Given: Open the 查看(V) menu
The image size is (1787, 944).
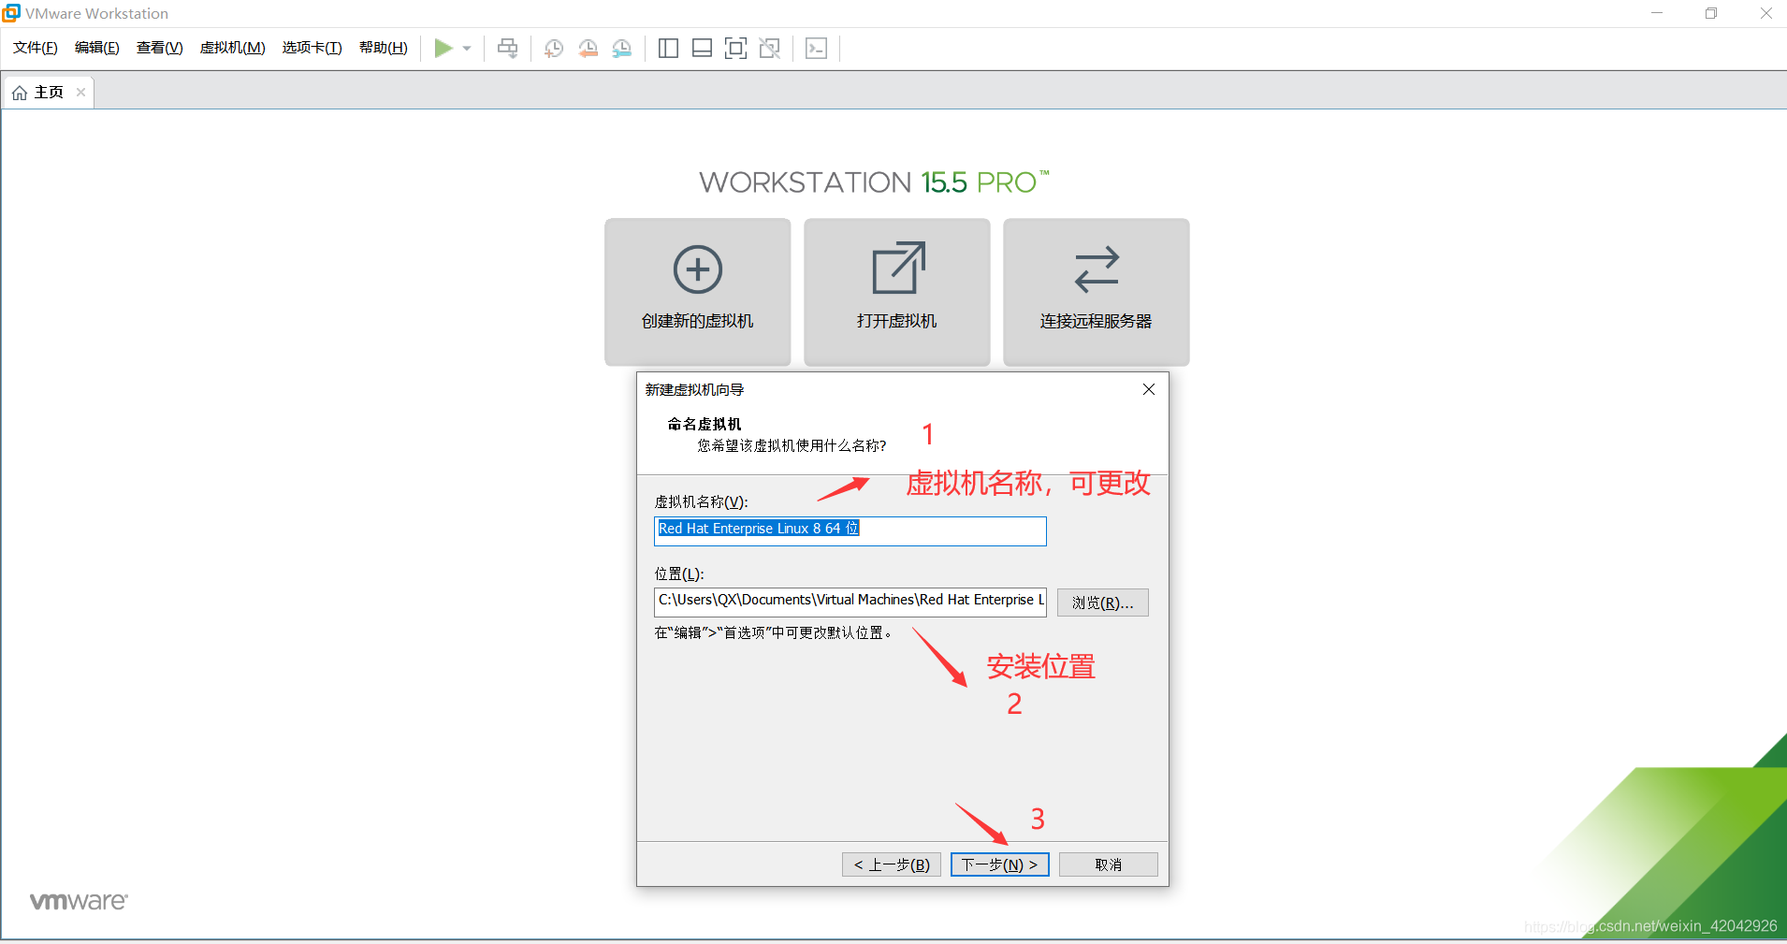Looking at the screenshot, I should click(x=160, y=48).
